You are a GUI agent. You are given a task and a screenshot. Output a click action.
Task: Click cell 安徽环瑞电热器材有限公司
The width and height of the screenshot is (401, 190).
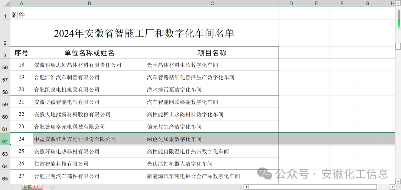pyautogui.click(x=89, y=151)
